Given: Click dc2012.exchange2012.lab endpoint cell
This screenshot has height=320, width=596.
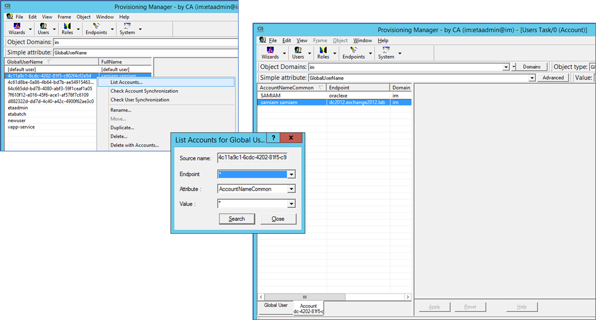Looking at the screenshot, I should [358, 102].
